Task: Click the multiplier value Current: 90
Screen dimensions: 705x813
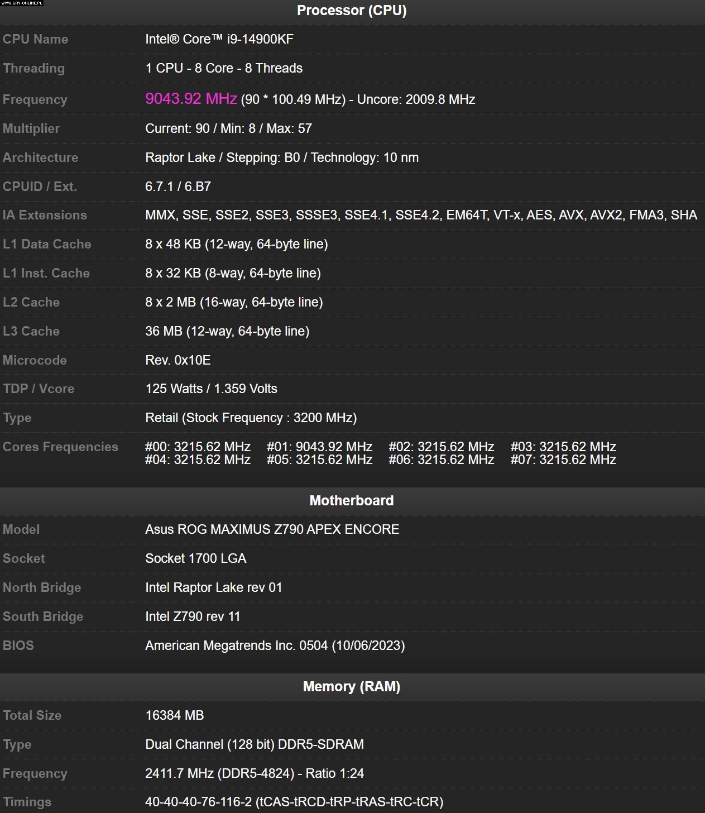Action: [x=178, y=128]
